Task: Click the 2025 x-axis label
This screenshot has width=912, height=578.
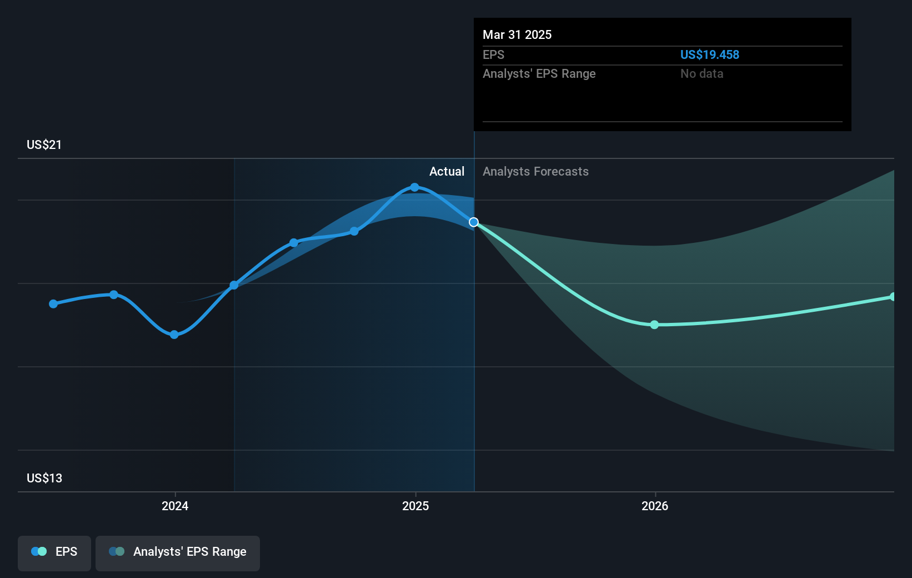Action: click(415, 506)
